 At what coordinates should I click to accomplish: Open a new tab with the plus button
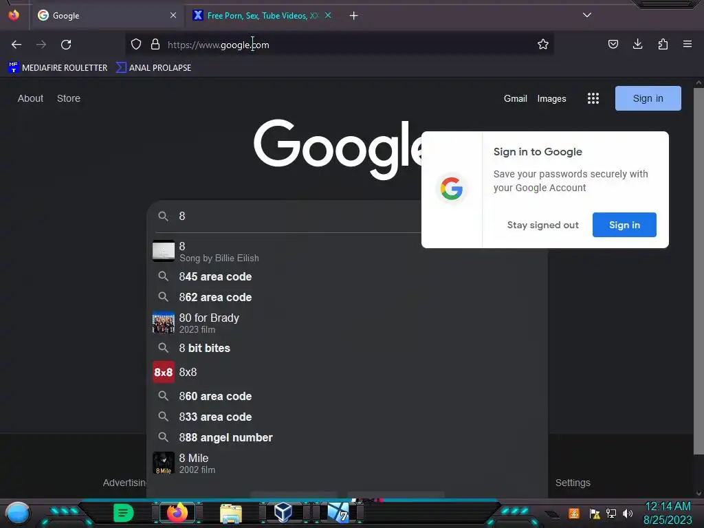(354, 16)
